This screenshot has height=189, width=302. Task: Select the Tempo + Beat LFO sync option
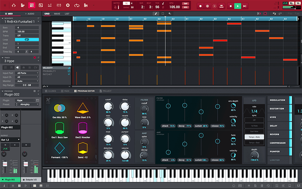(x=254, y=143)
